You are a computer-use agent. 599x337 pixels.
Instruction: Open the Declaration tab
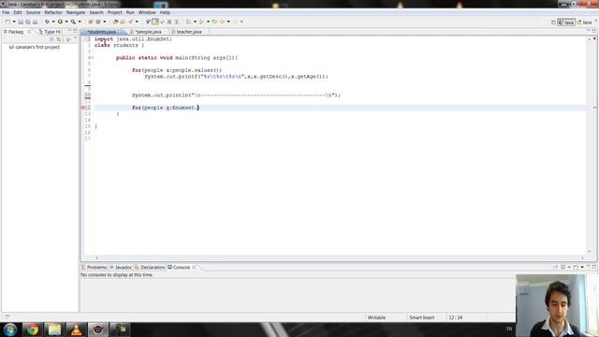(150, 267)
